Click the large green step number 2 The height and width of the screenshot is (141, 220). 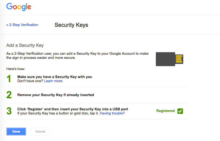coord(9,95)
